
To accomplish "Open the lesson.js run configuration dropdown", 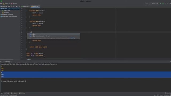I will click(154, 4).
